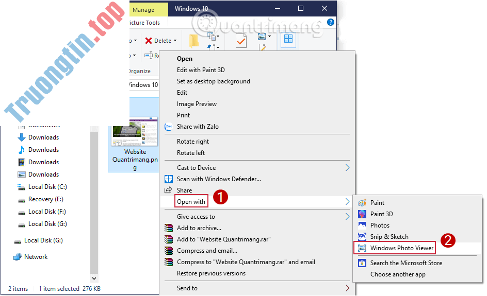Click the navigation pane scrollbar track
This screenshot has height=296, width=487.
pyautogui.click(x=94, y=201)
